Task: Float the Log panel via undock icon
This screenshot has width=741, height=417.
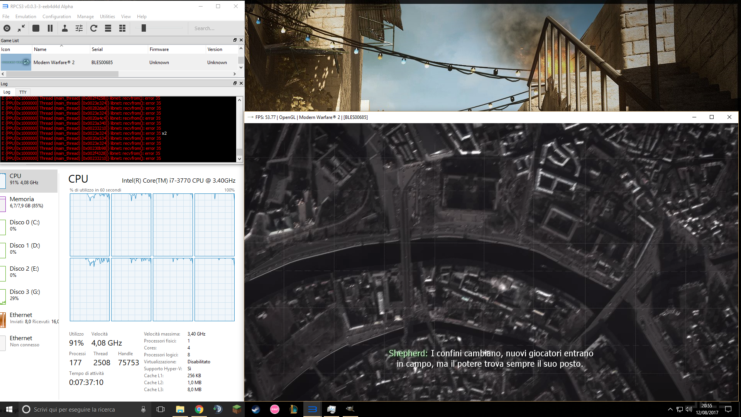Action: click(x=235, y=83)
